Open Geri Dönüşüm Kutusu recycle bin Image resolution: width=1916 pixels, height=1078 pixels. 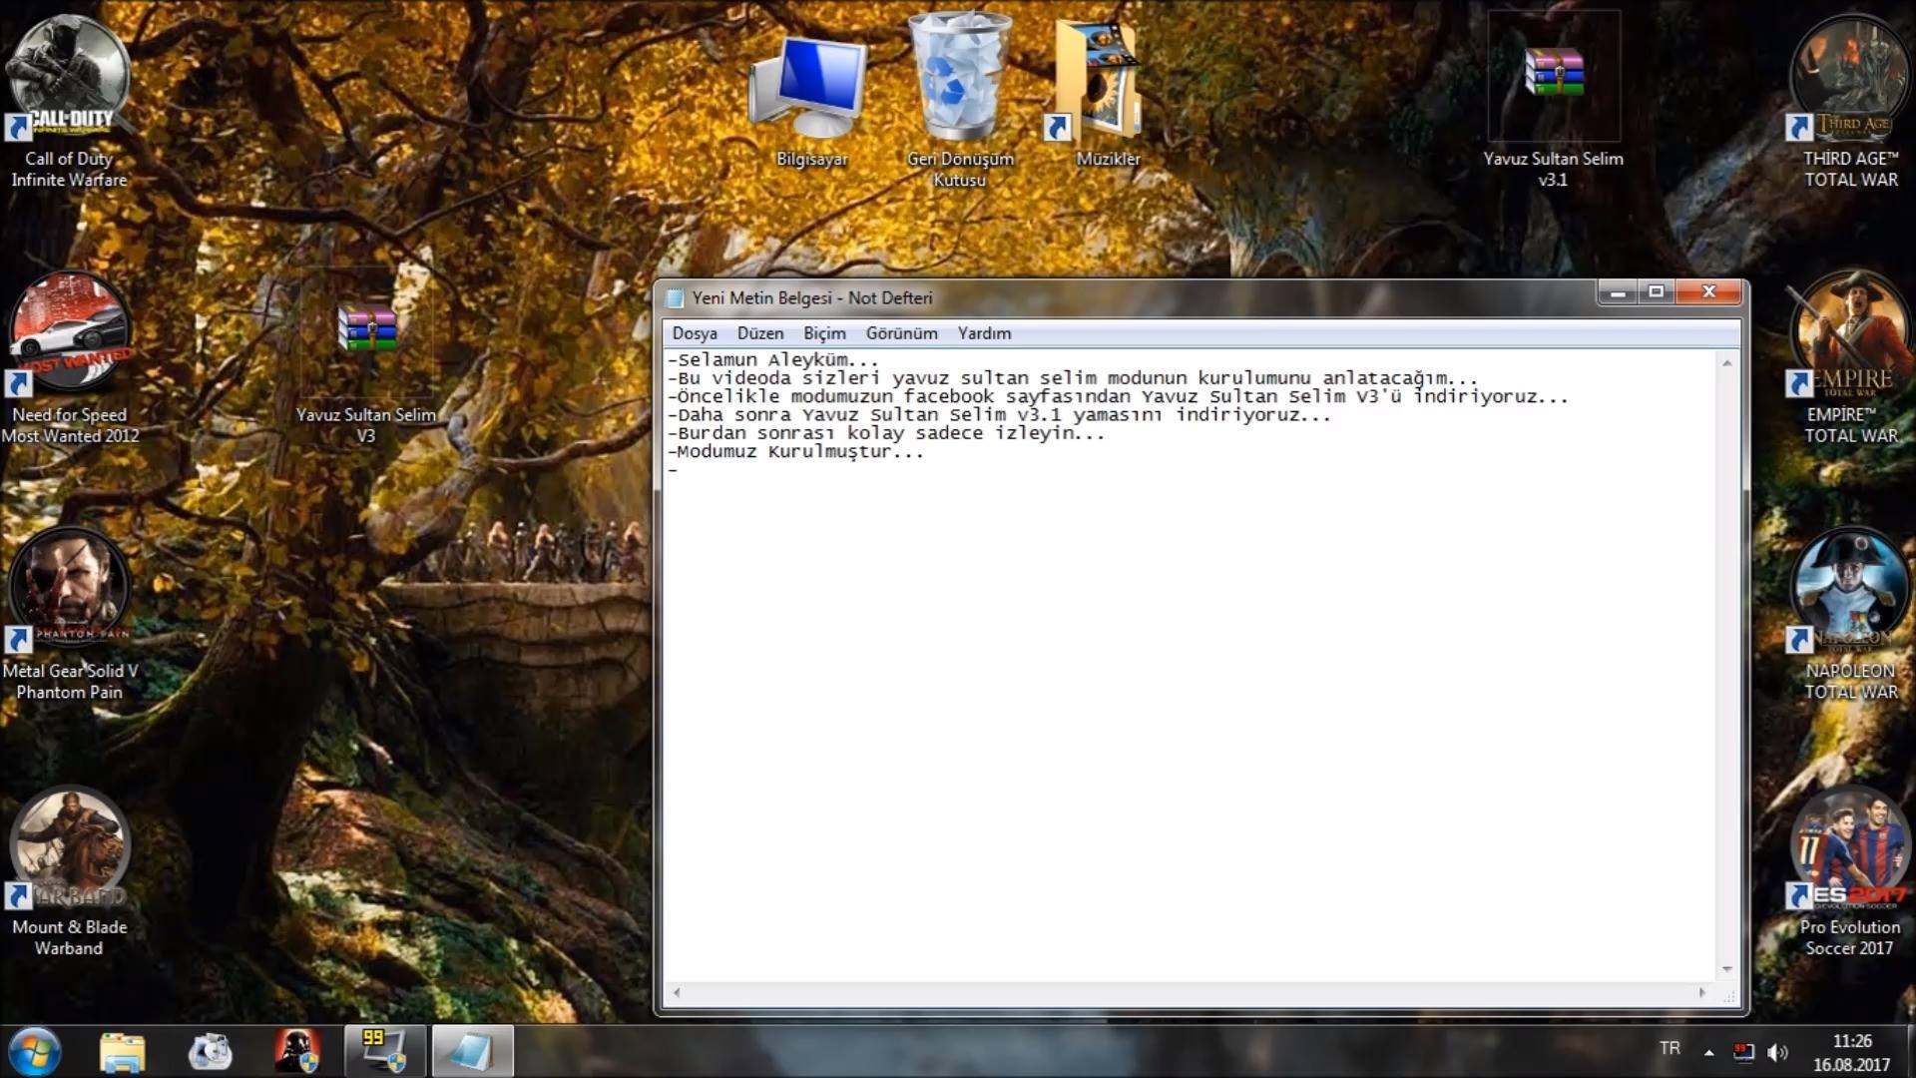(x=959, y=100)
